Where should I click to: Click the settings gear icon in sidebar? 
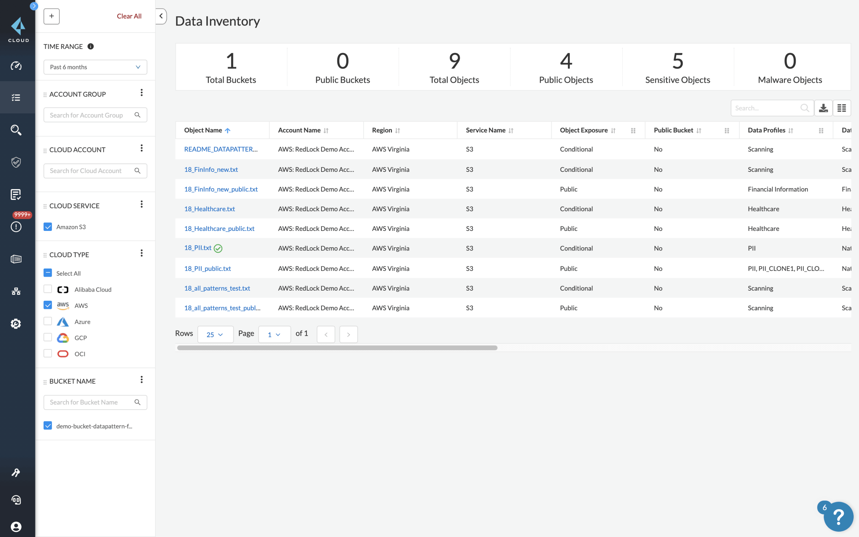tap(17, 323)
